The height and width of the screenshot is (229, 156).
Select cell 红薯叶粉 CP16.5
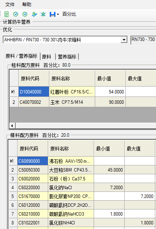(72, 92)
